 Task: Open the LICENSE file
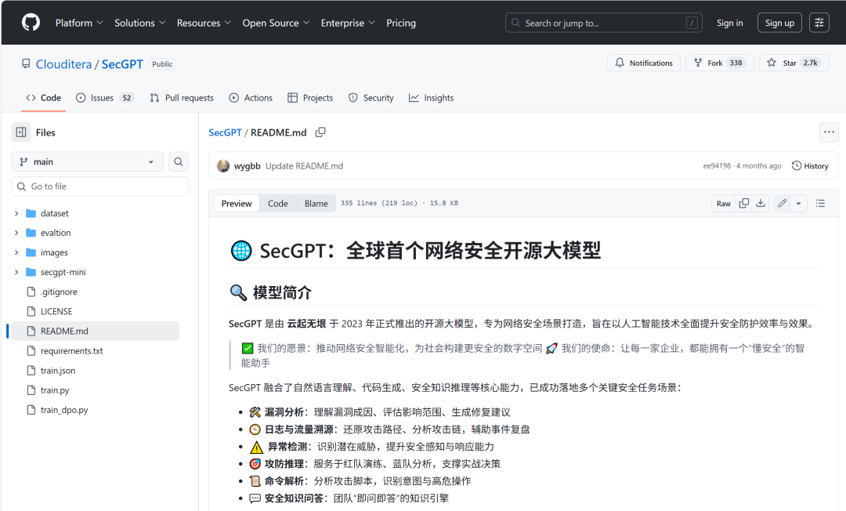click(x=56, y=311)
